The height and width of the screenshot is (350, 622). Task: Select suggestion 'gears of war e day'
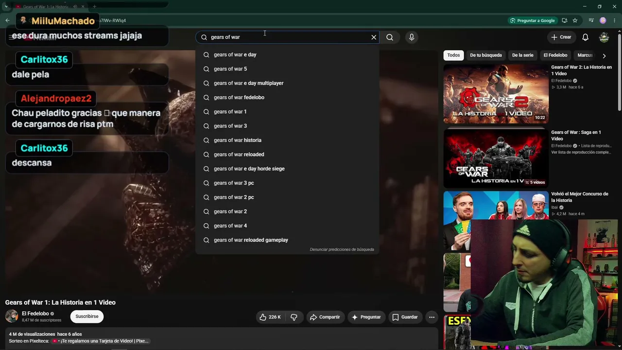(x=287, y=54)
